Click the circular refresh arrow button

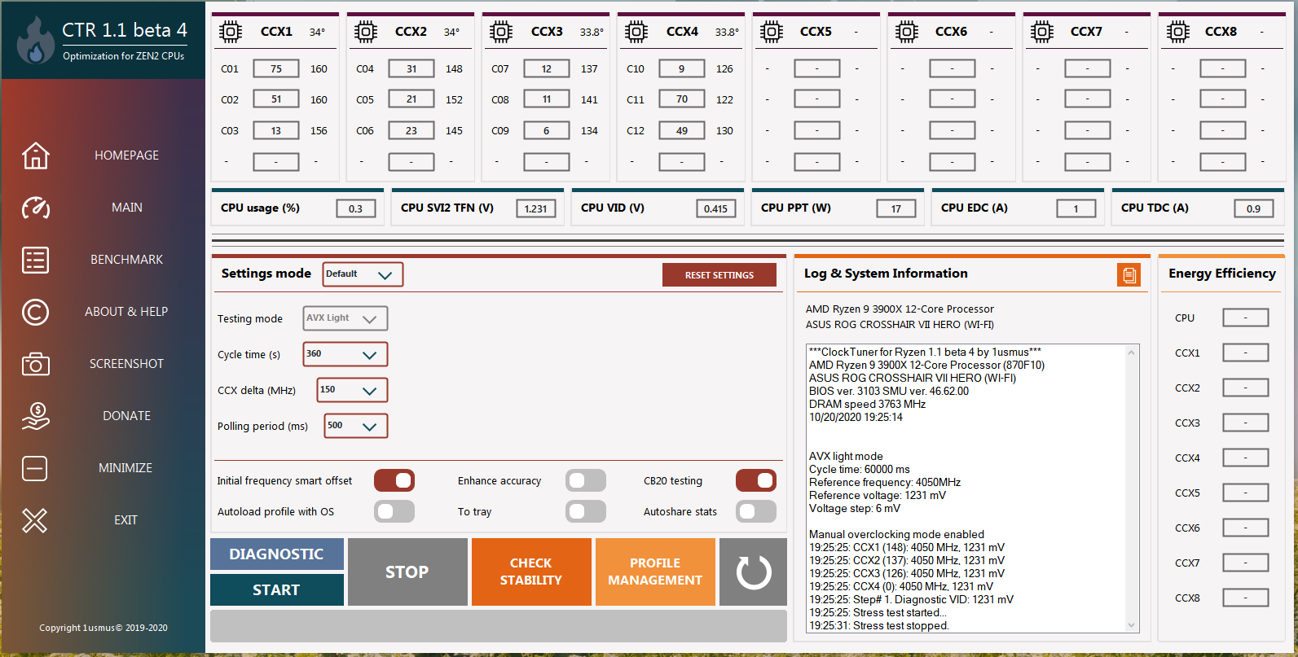coord(753,572)
